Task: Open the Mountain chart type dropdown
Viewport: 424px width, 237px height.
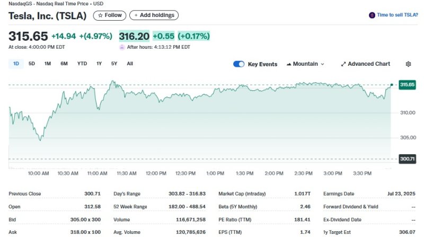Action: tap(305, 64)
